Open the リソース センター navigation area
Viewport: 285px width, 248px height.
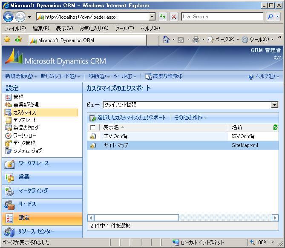pos(42,232)
